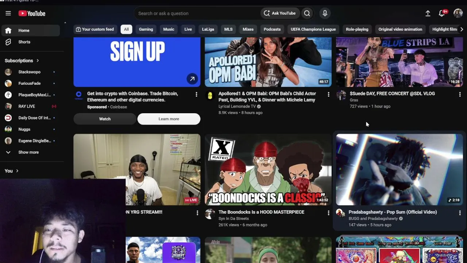The width and height of the screenshot is (467, 263).
Task: Play the Pop Sum official video thumbnail
Action: pyautogui.click(x=400, y=169)
